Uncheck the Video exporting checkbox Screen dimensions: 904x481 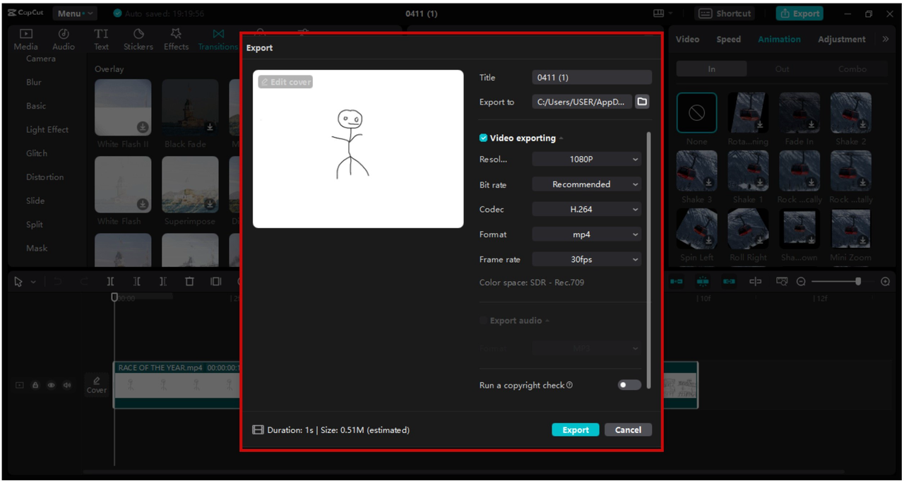(483, 138)
